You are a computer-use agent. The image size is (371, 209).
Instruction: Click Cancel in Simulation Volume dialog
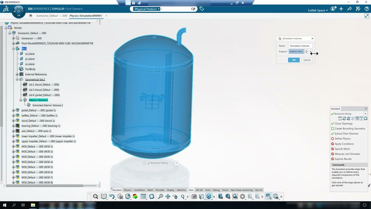[x=307, y=60]
